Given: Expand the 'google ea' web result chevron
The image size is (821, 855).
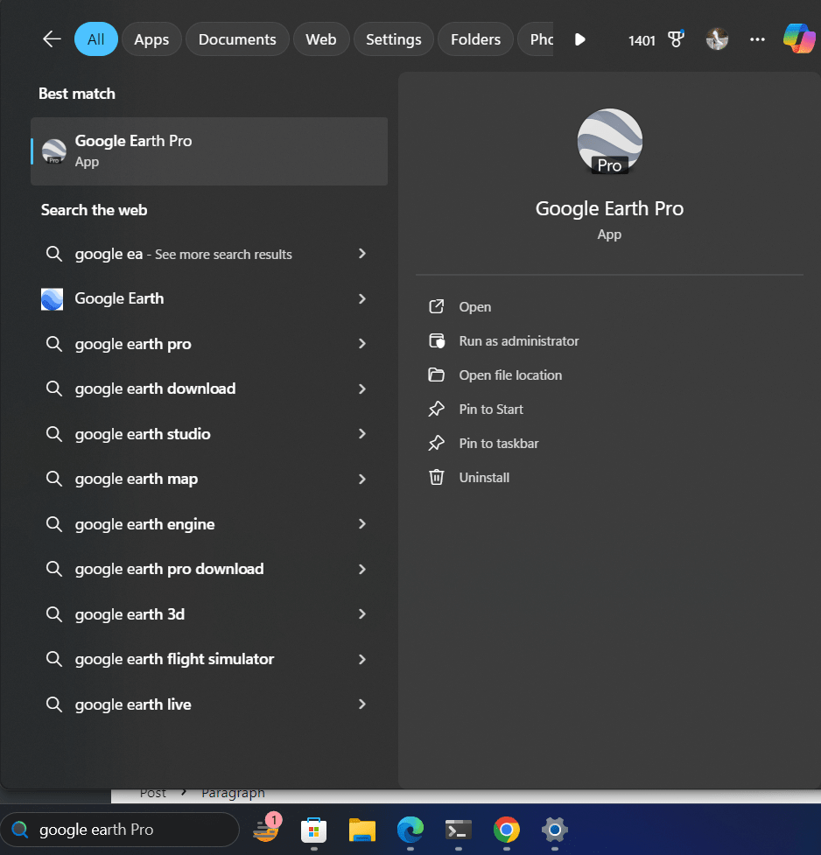Looking at the screenshot, I should click(x=362, y=254).
